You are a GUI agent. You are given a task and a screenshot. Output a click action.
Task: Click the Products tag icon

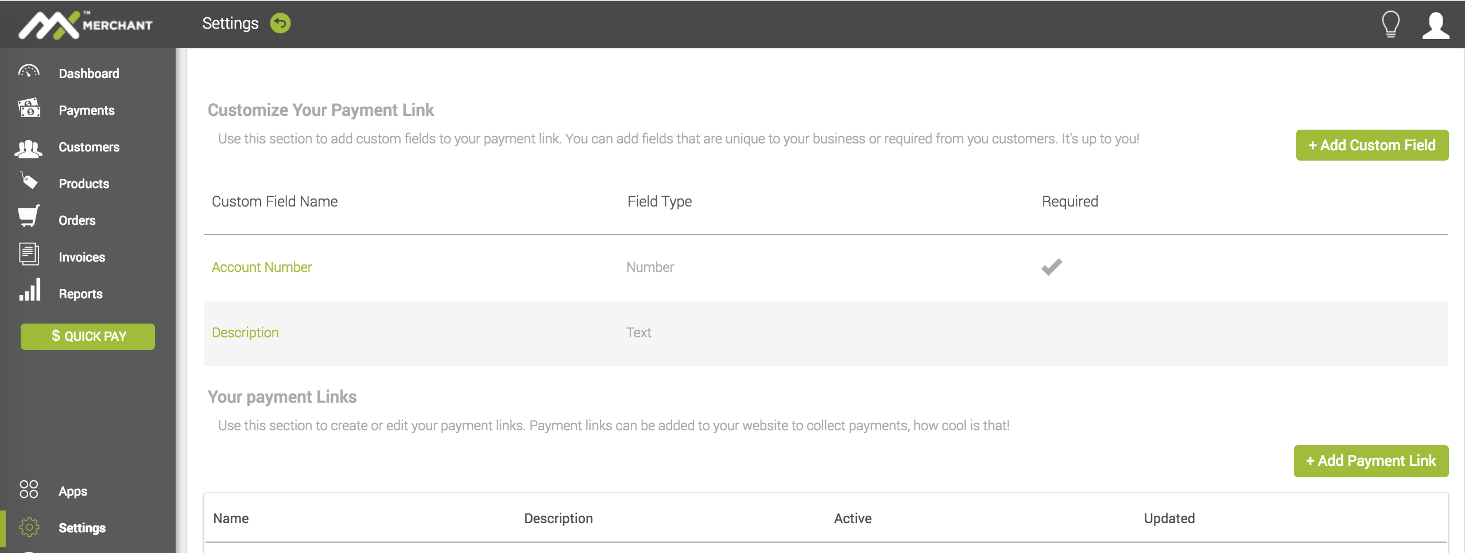point(29,181)
